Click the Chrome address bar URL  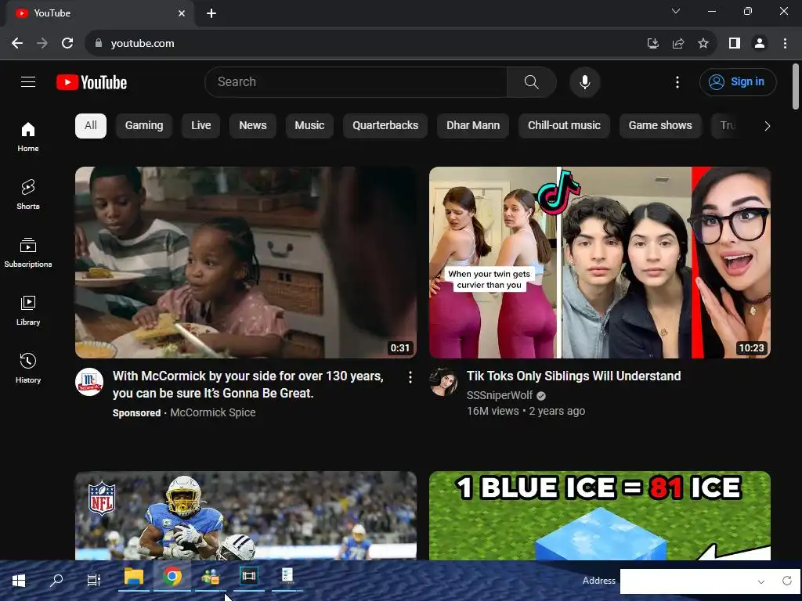pyautogui.click(x=143, y=44)
